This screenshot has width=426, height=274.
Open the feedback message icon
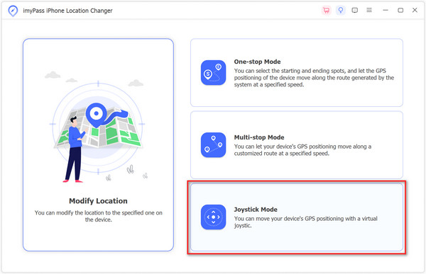[354, 11]
